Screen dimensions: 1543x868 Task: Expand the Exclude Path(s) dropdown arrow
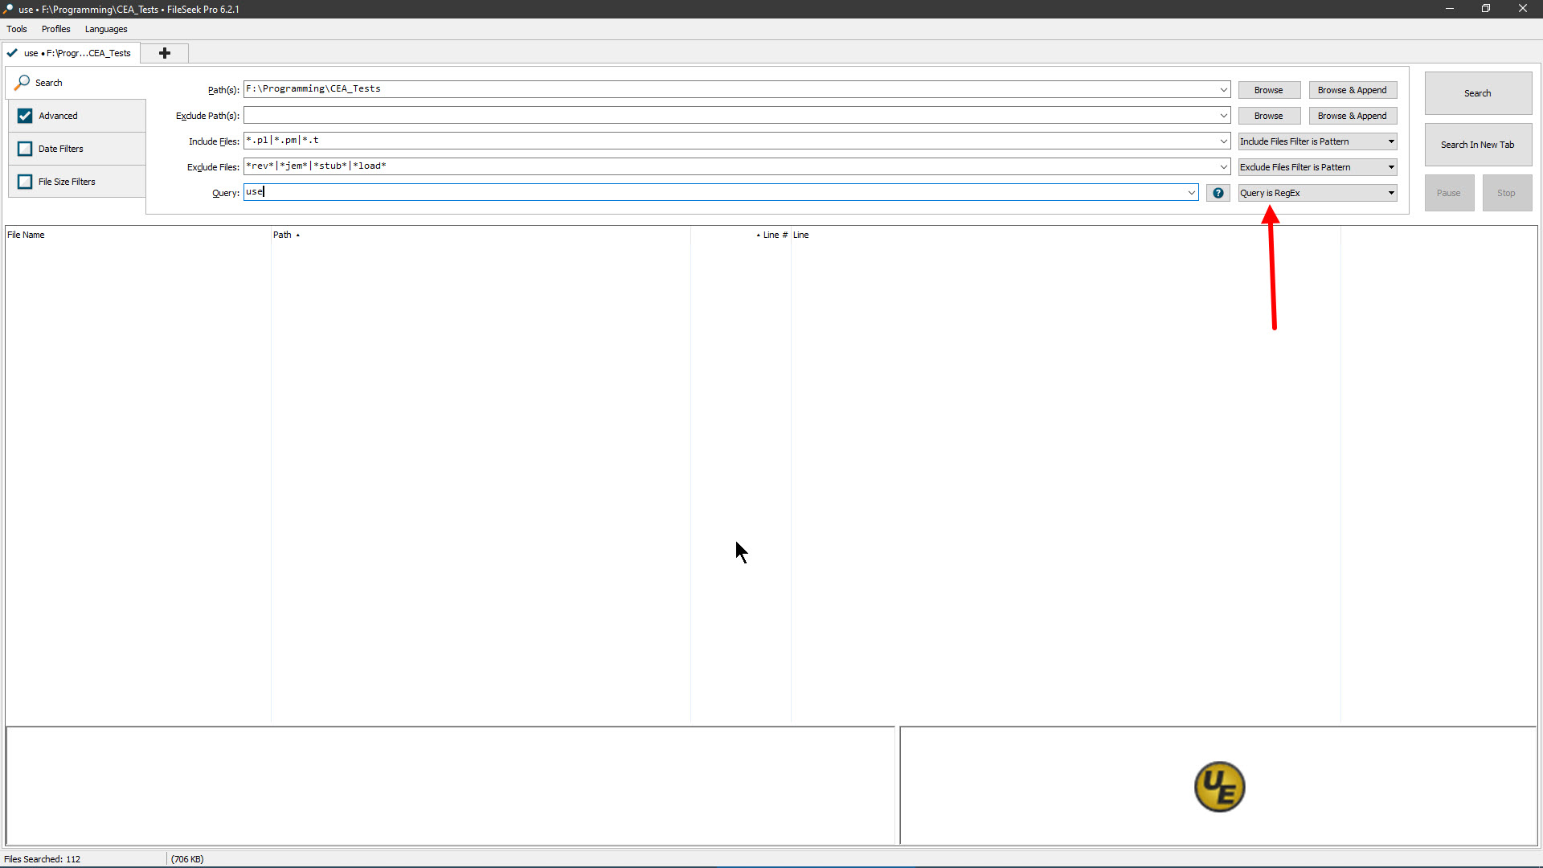[1223, 116]
